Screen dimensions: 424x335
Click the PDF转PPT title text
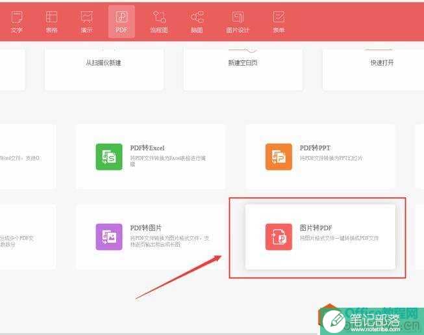tap(315, 148)
